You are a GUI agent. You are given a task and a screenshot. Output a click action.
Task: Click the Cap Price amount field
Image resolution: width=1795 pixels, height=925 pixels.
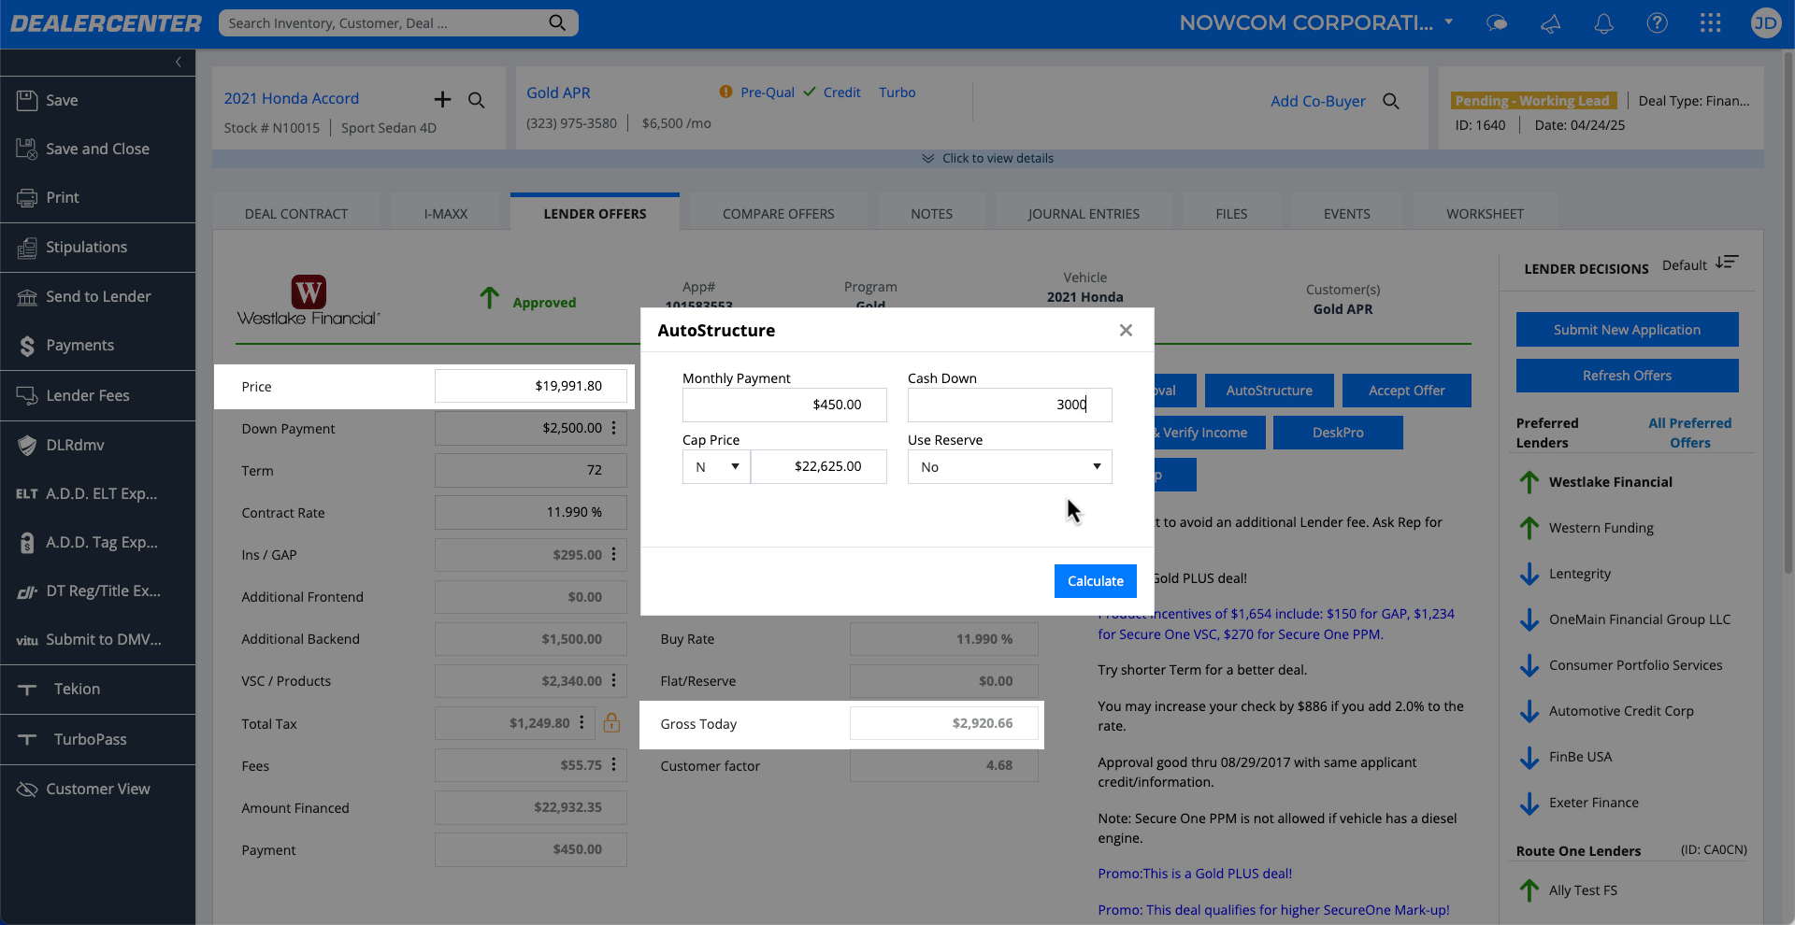(x=819, y=466)
